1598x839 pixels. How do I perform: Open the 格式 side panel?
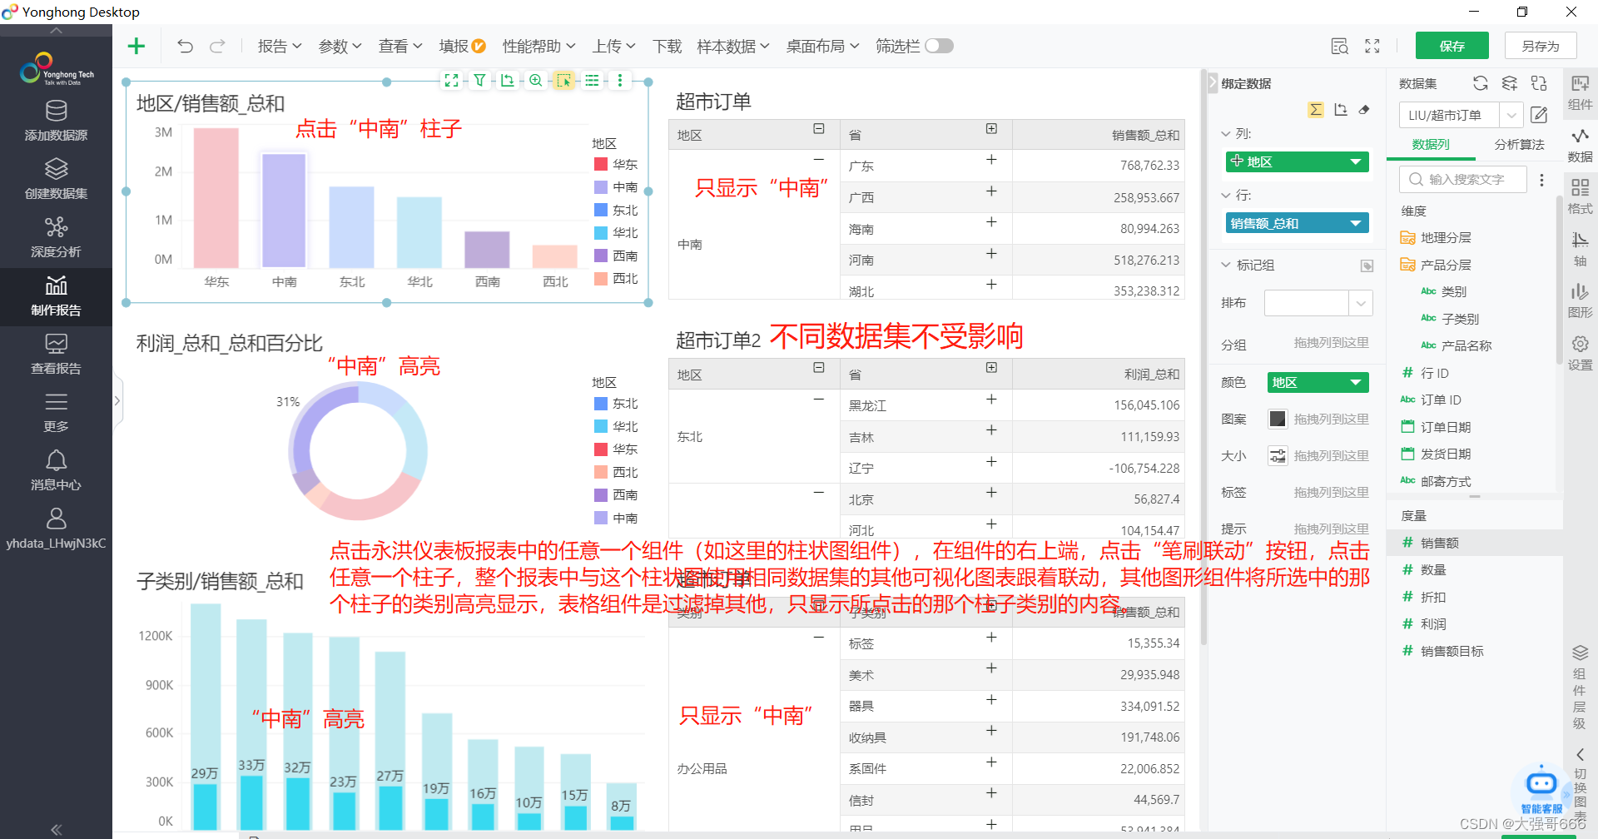pos(1580,197)
